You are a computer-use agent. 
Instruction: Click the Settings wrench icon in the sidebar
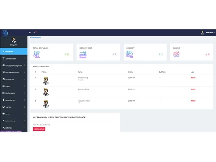[3, 127]
